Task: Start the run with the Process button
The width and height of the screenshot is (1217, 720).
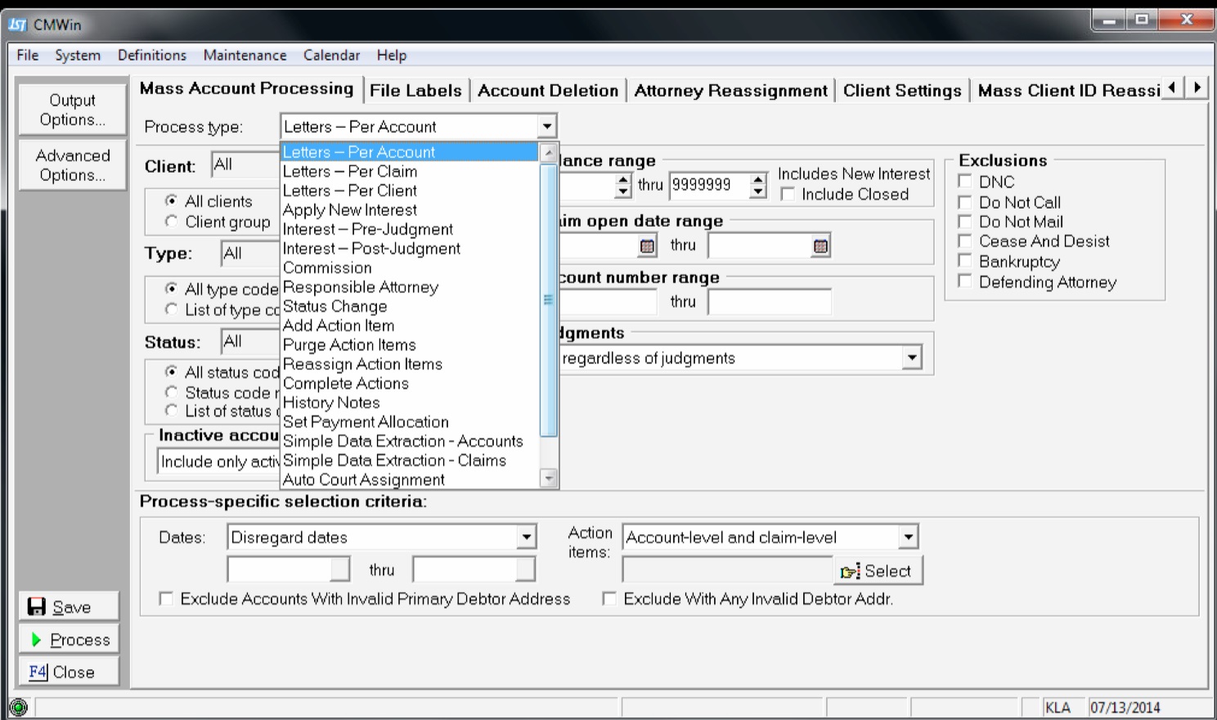Action: pyautogui.click(x=70, y=640)
